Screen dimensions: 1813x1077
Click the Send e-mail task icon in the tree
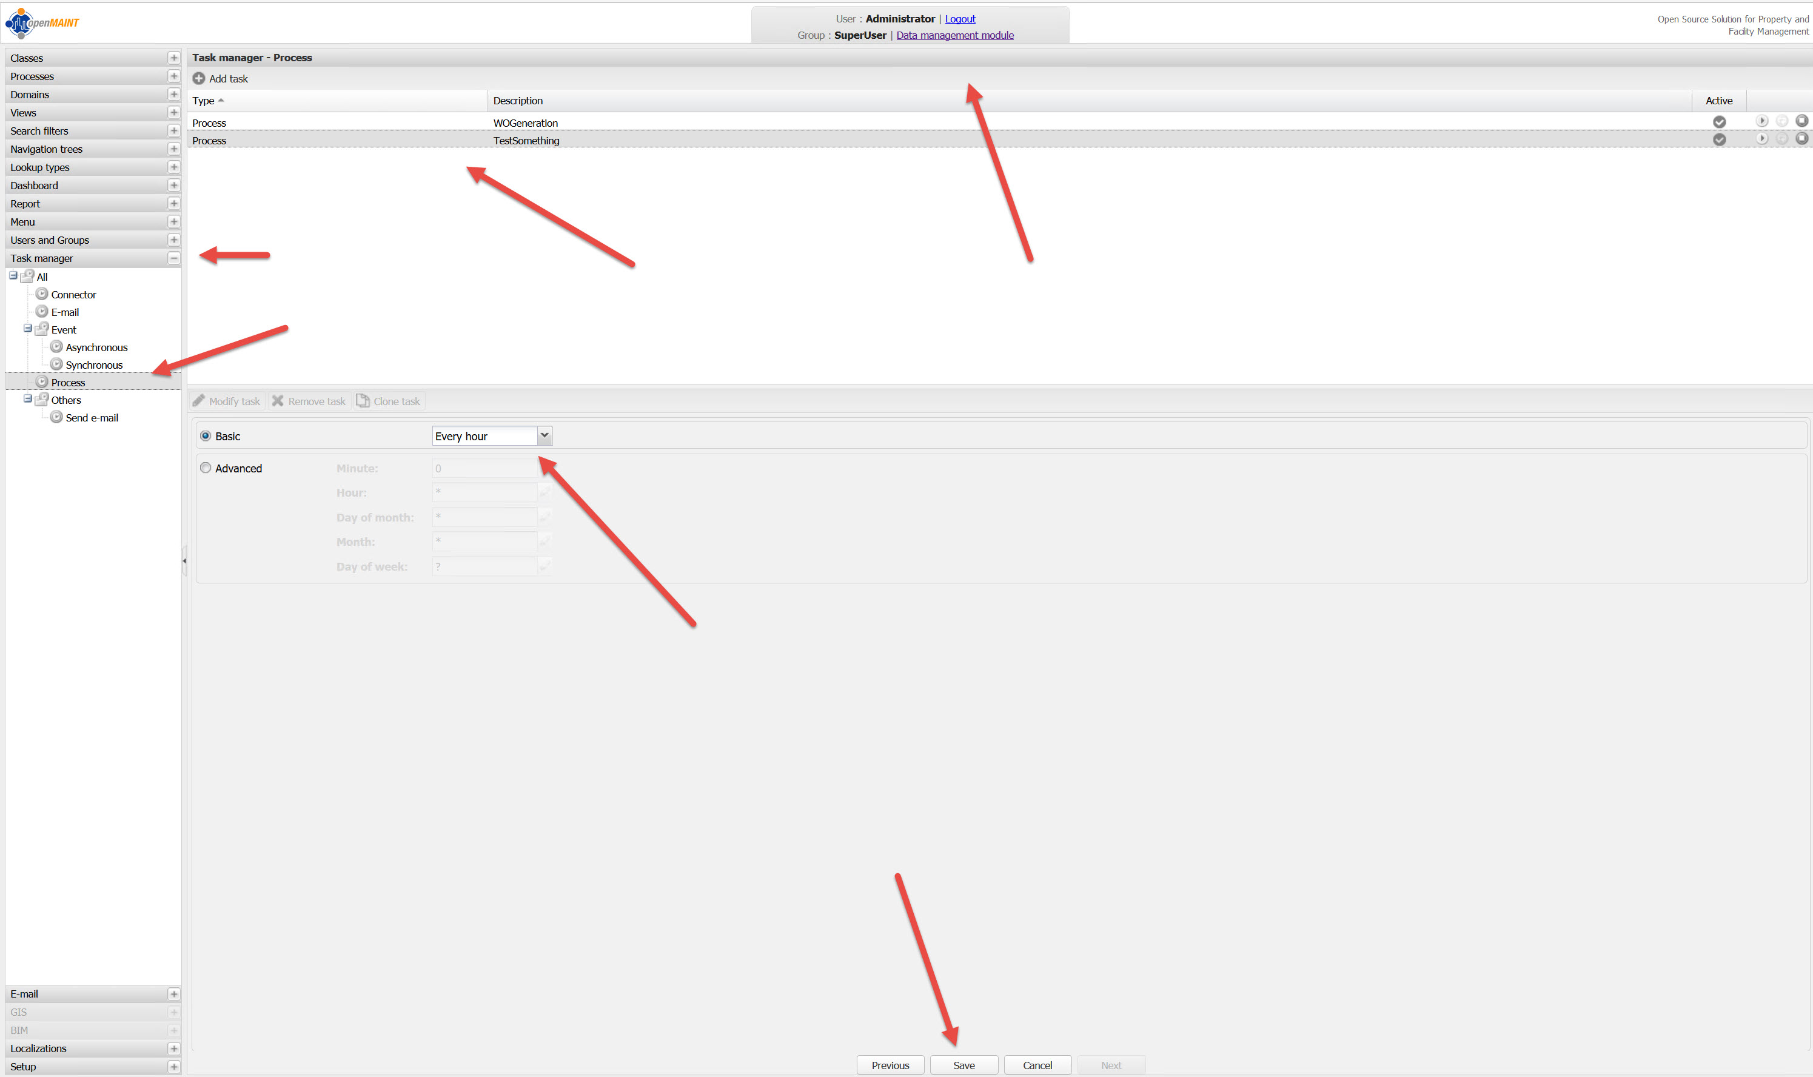[56, 417]
